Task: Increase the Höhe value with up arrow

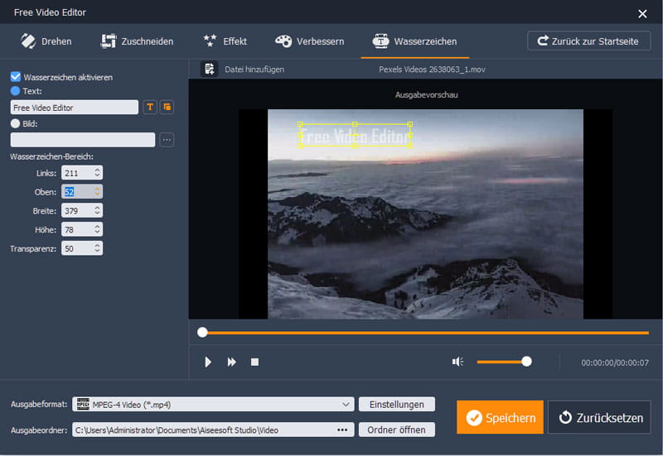Action: click(97, 226)
